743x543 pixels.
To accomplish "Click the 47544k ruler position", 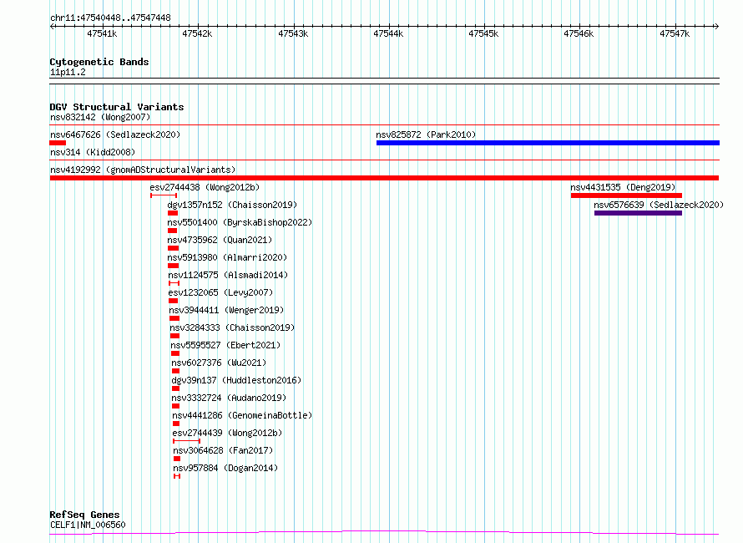I will pyautogui.click(x=388, y=33).
